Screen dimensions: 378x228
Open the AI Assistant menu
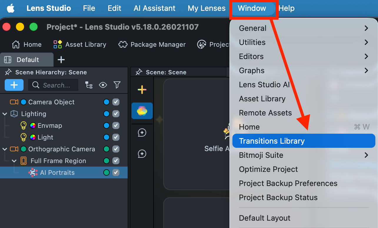[x=154, y=8]
